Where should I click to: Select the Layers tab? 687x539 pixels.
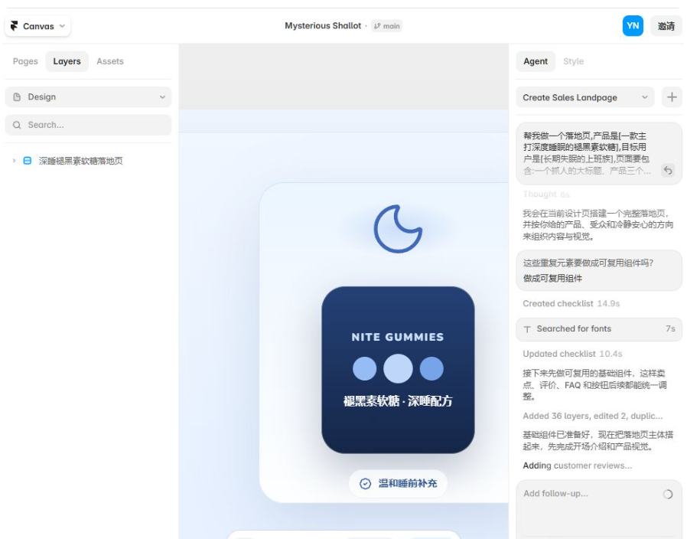67,61
